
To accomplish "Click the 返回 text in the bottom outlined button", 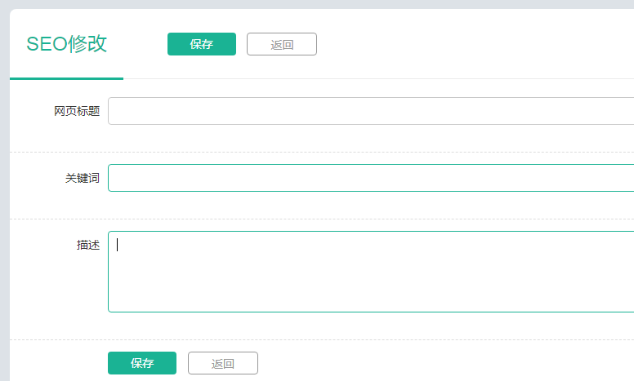I will tap(223, 364).
